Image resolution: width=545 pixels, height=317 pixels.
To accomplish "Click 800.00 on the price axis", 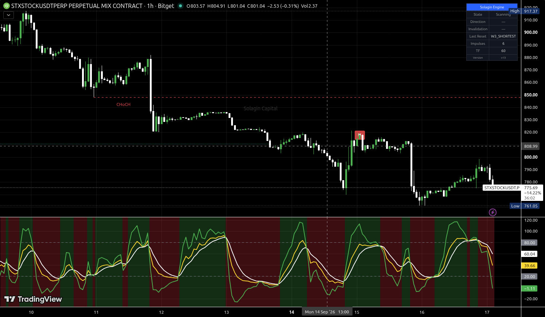I will (x=531, y=157).
